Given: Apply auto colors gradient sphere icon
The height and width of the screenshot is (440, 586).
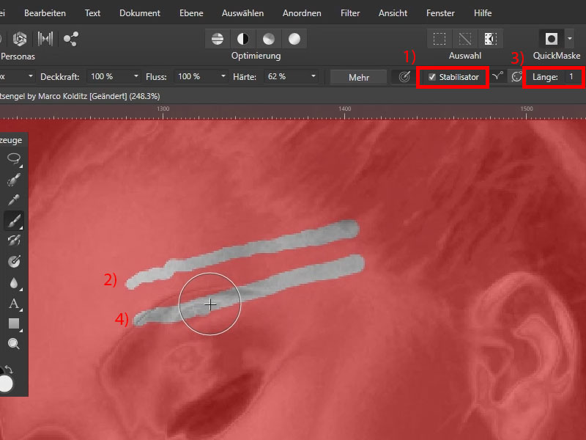Looking at the screenshot, I should [x=269, y=39].
